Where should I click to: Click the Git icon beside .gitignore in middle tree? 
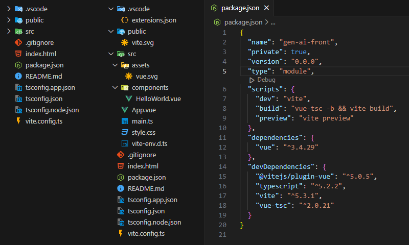click(121, 155)
